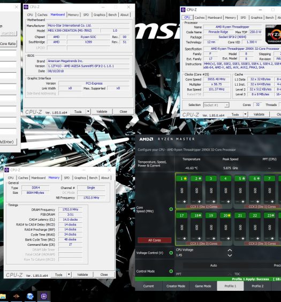
Task: Toggle the core 3 green tile
Action: click(211, 178)
